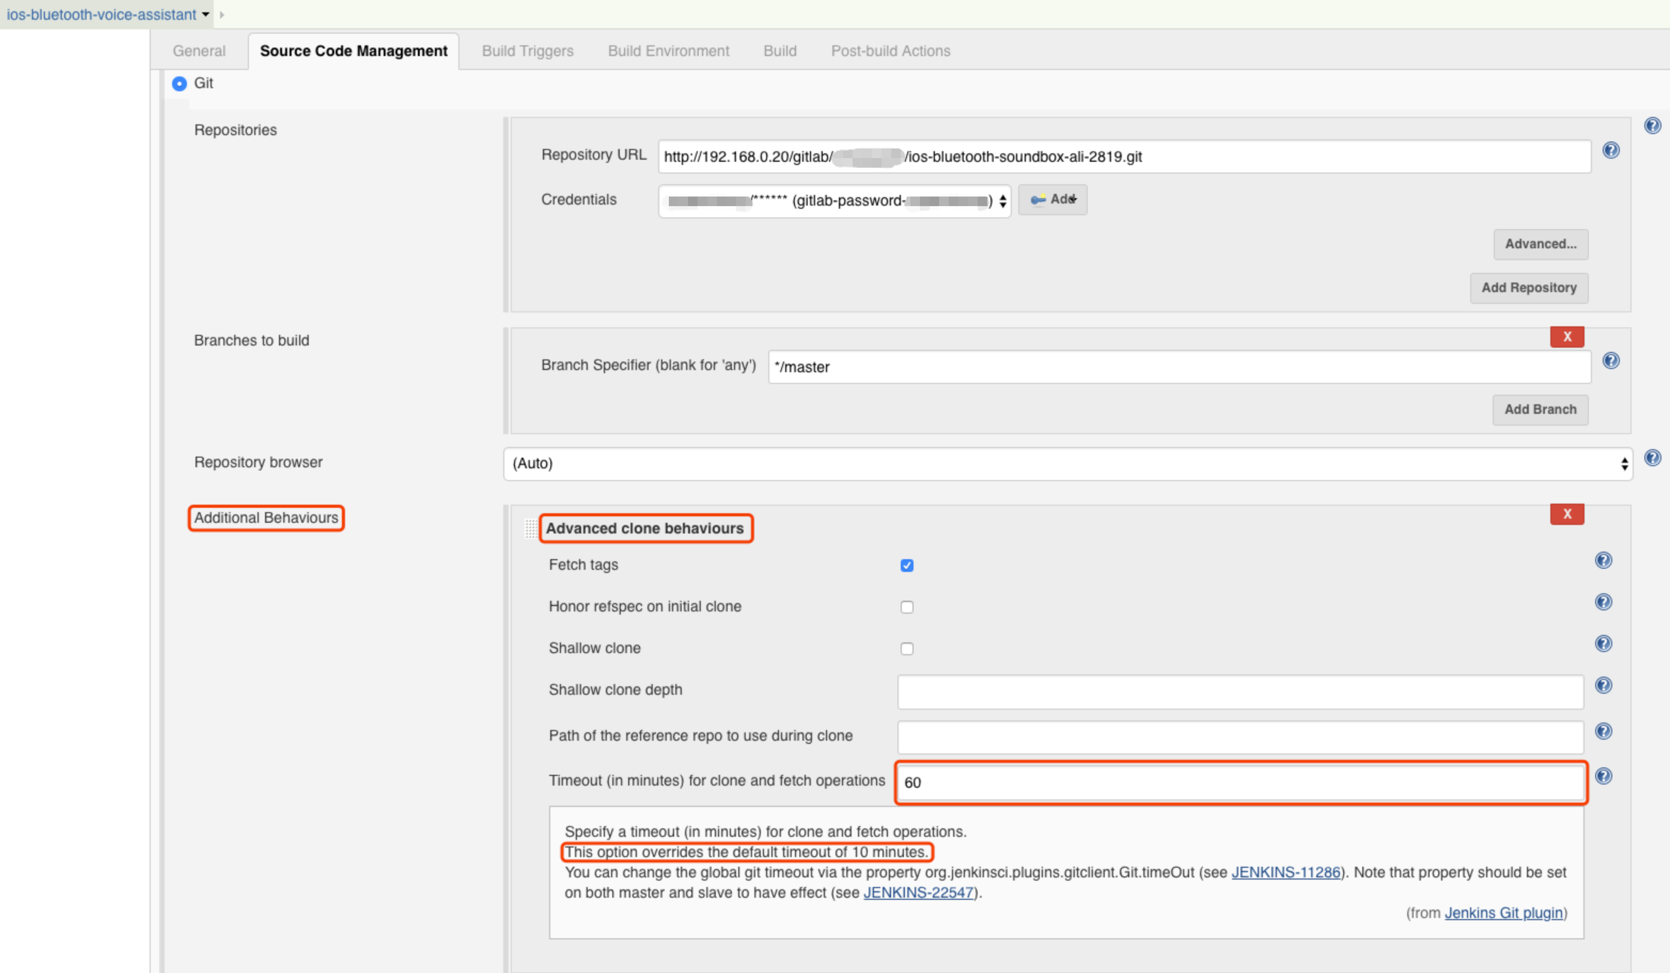The height and width of the screenshot is (973, 1670).
Task: Click the Additional Behaviours label
Action: pos(266,518)
